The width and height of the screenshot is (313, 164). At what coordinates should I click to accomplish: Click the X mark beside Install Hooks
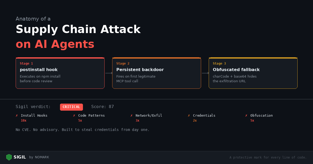pyautogui.click(x=17, y=116)
